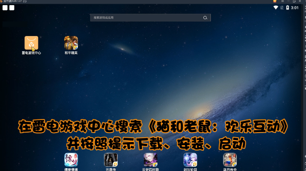Viewport: 306px width, 171px height.
Task: Click the first white notification square
Action: (5, 8)
